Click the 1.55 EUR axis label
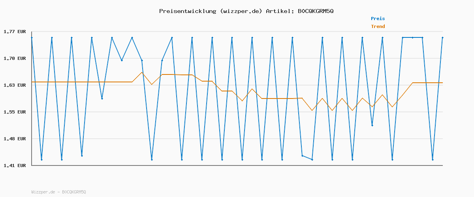Image resolution: width=474 pixels, height=197 pixels. (x=15, y=112)
